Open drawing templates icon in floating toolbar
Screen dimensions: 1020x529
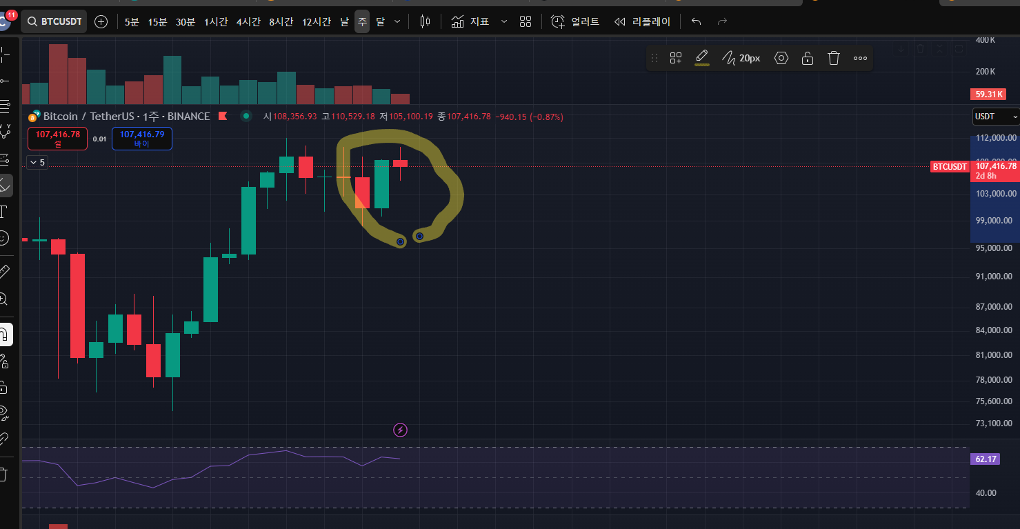pyautogui.click(x=676, y=58)
